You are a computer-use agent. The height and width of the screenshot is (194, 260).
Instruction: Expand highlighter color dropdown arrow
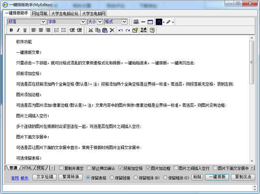tap(173, 22)
